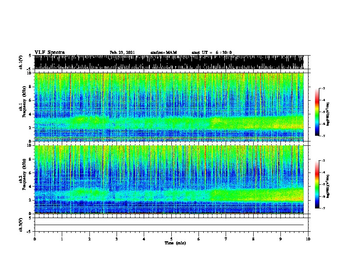Click time axis tick label "5"
The height and width of the screenshot is (268, 347).
tap(171, 239)
